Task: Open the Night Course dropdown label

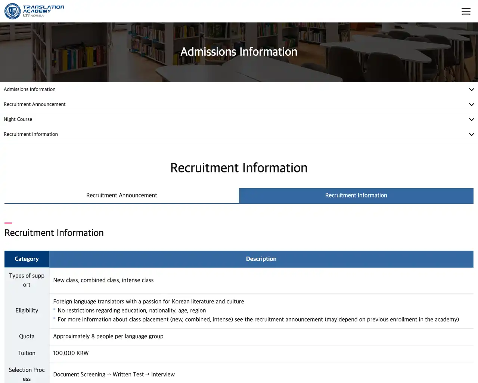Action: click(18, 119)
